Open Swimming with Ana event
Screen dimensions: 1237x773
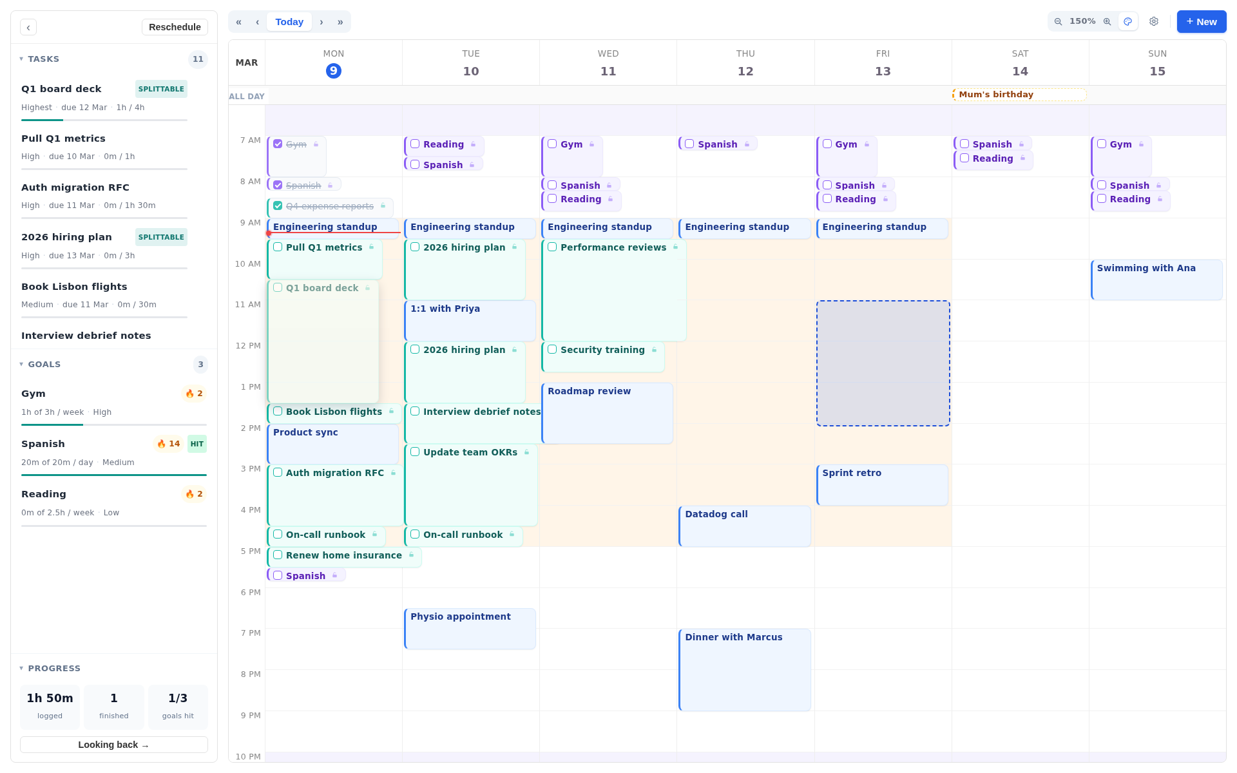pos(1156,280)
